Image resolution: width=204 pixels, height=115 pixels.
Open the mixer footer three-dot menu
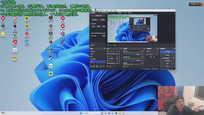[127, 66]
